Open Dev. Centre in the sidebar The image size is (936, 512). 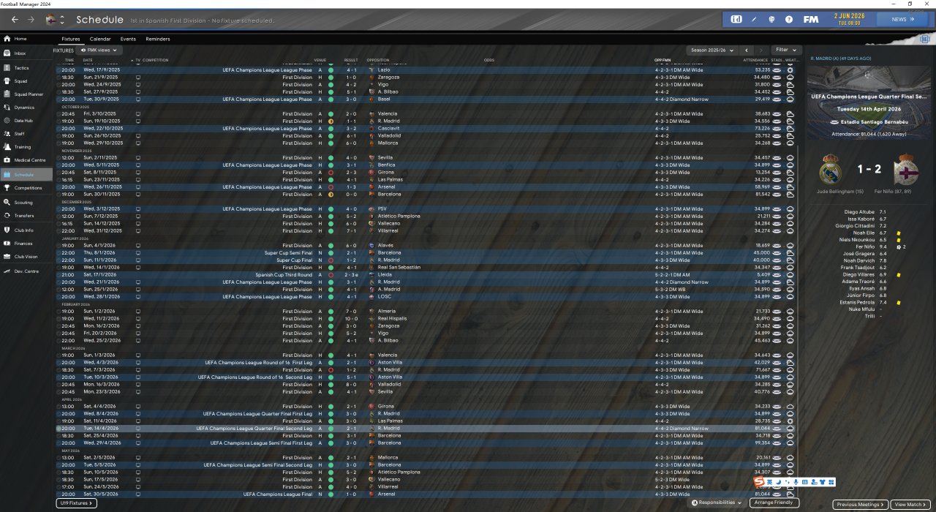click(x=26, y=271)
